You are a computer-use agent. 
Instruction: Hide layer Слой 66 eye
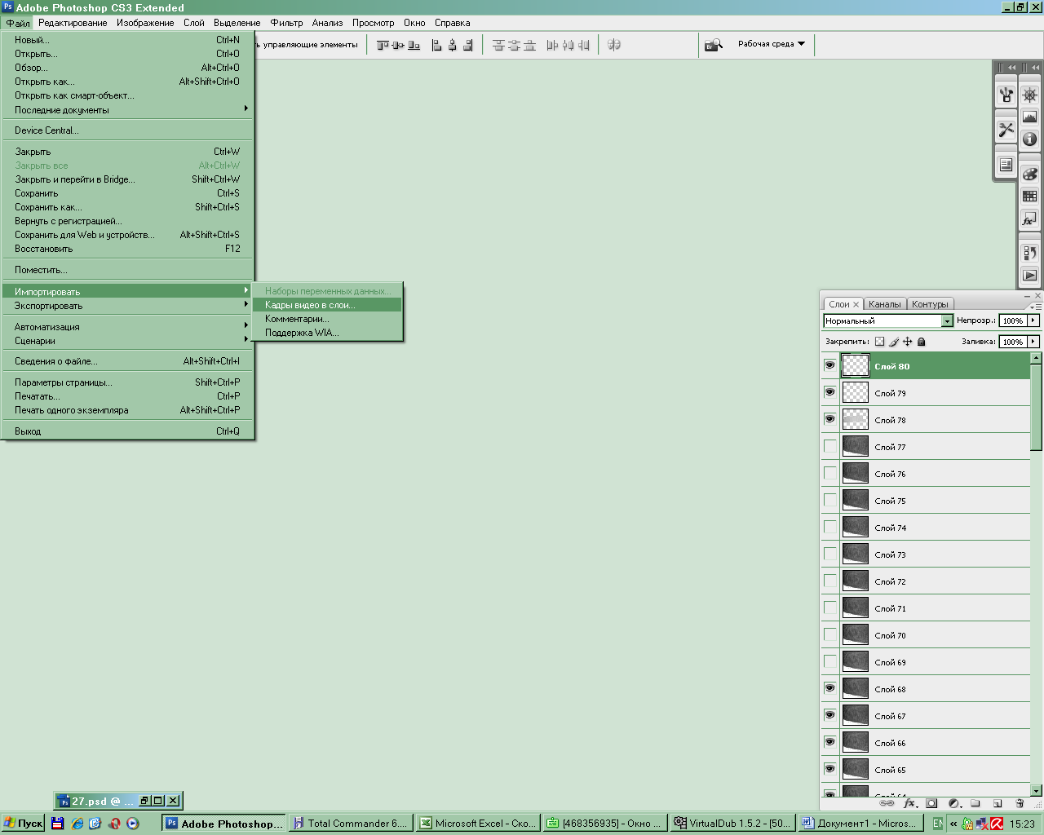point(830,742)
